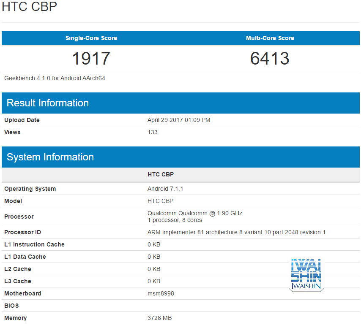Click the multi-core score value 6413

(x=270, y=58)
